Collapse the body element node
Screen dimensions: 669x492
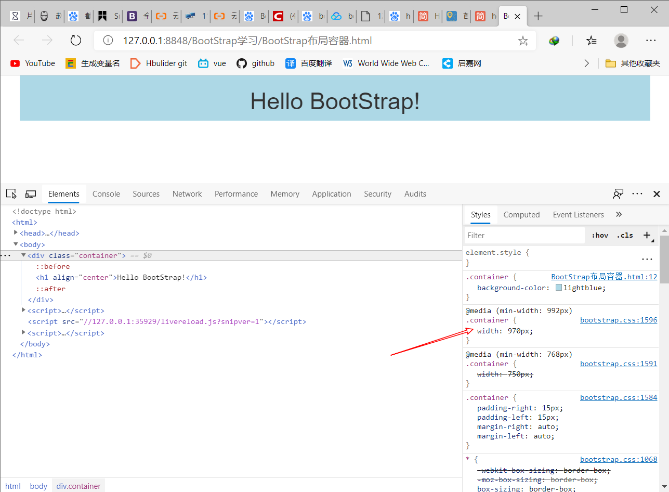coord(16,244)
